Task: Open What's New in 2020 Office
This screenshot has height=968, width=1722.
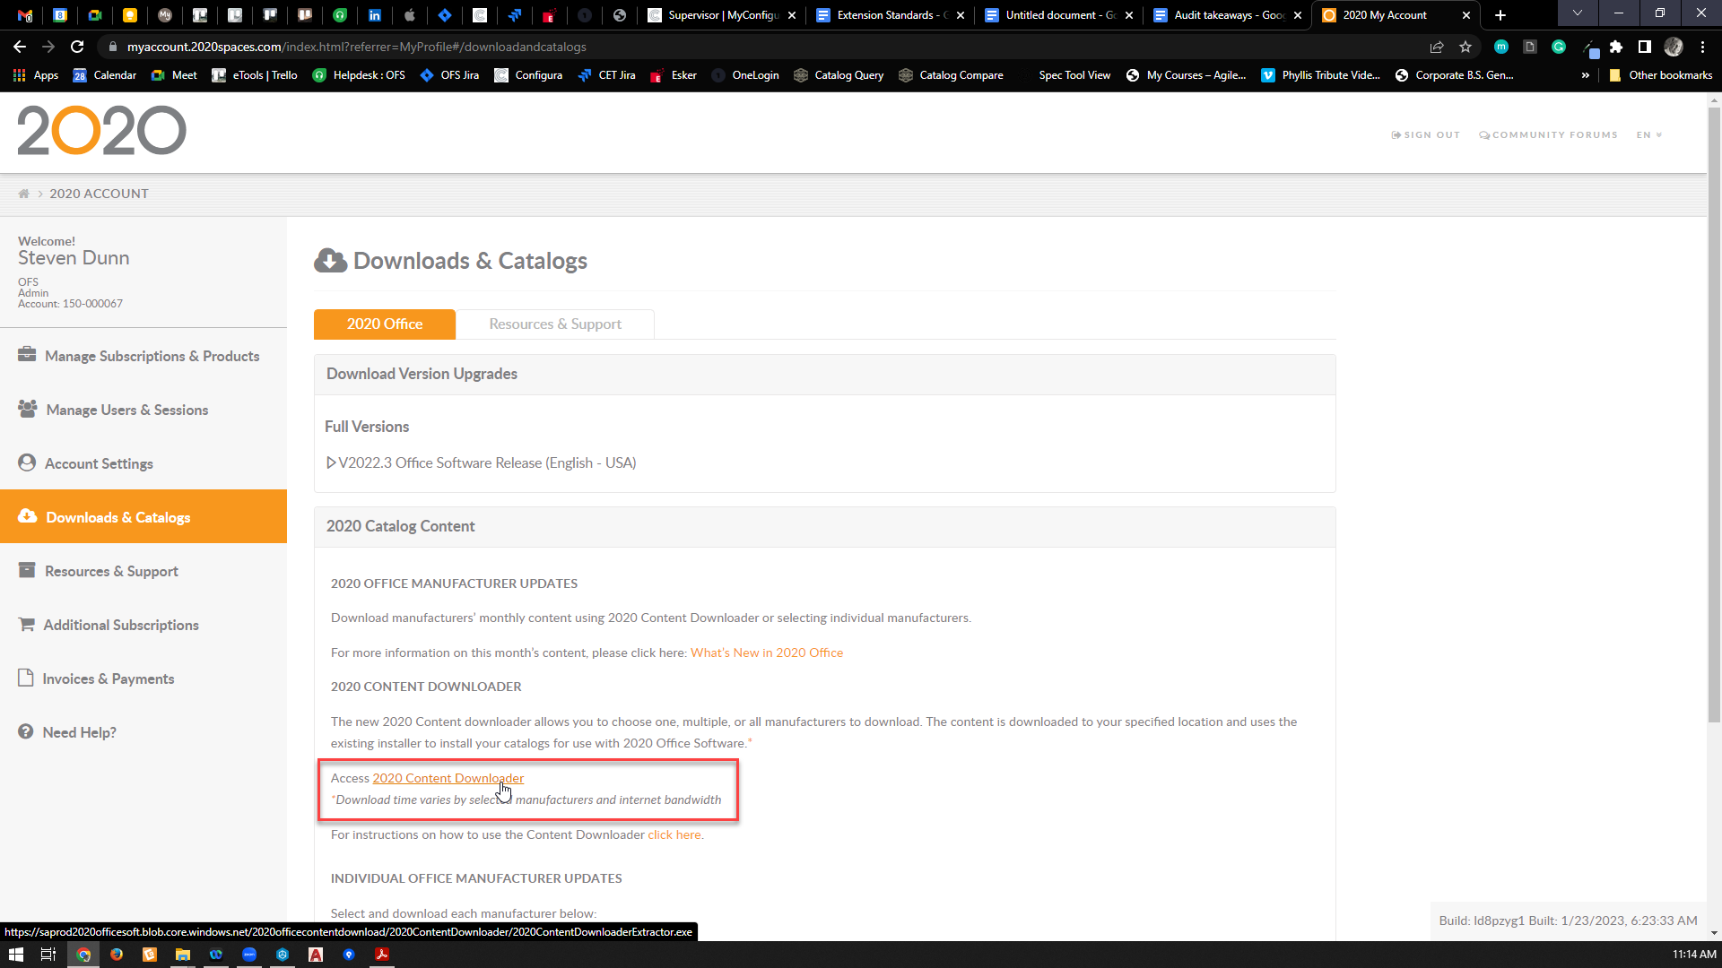Action: click(x=766, y=653)
